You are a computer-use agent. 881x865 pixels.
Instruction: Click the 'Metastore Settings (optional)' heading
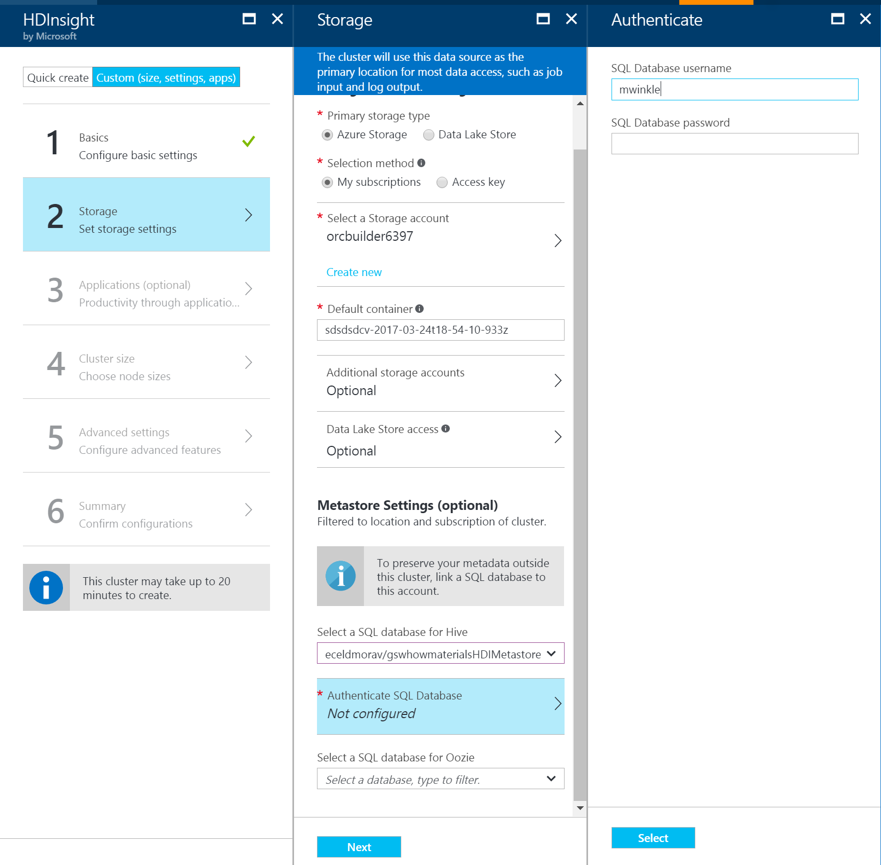(x=407, y=505)
